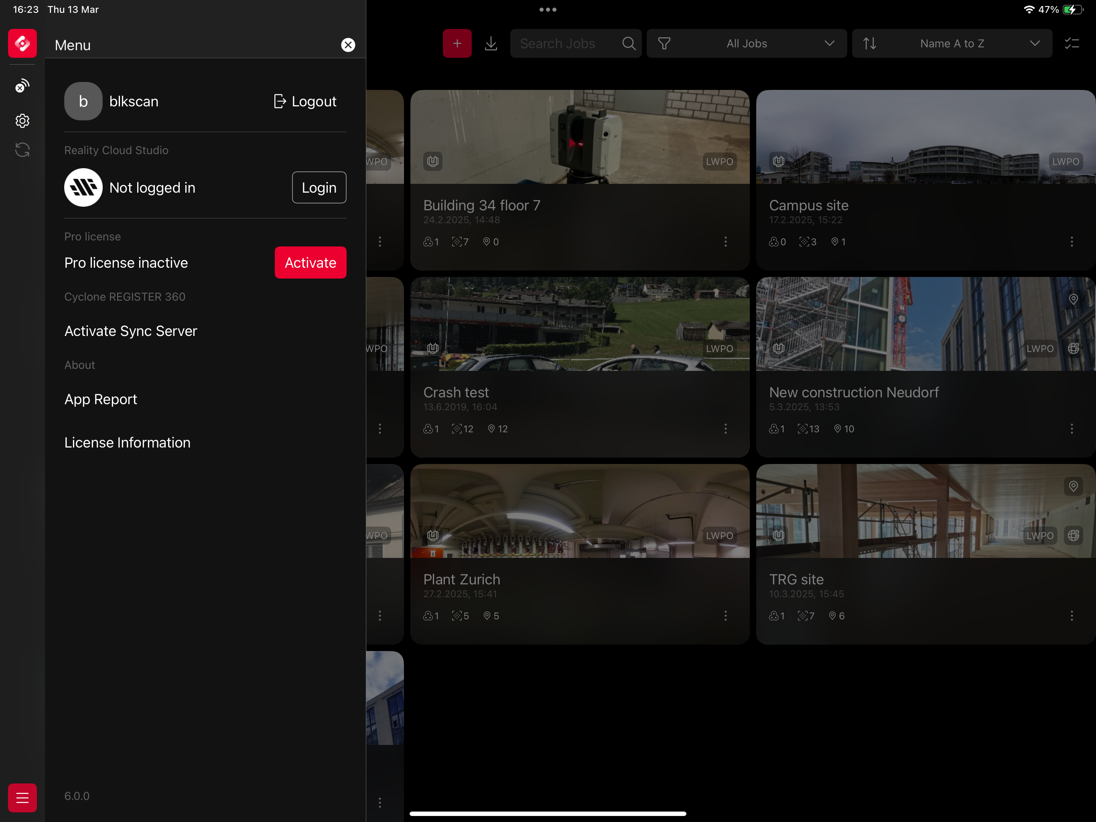Viewport: 1096px width, 822px height.
Task: Open Name A to Z sort dropdown
Action: pyautogui.click(x=952, y=43)
